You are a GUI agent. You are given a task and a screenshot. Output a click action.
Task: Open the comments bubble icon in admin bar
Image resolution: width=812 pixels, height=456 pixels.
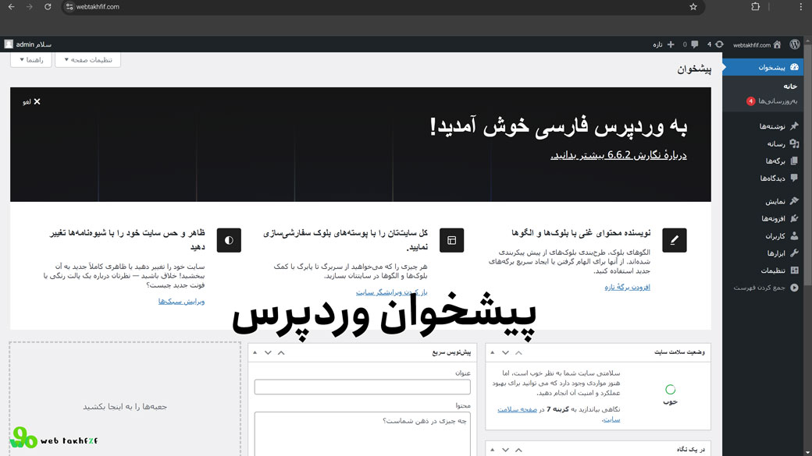point(694,44)
